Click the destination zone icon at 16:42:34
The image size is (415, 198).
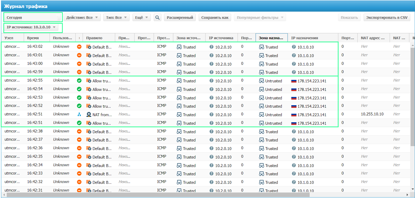pyautogui.click(x=262, y=165)
